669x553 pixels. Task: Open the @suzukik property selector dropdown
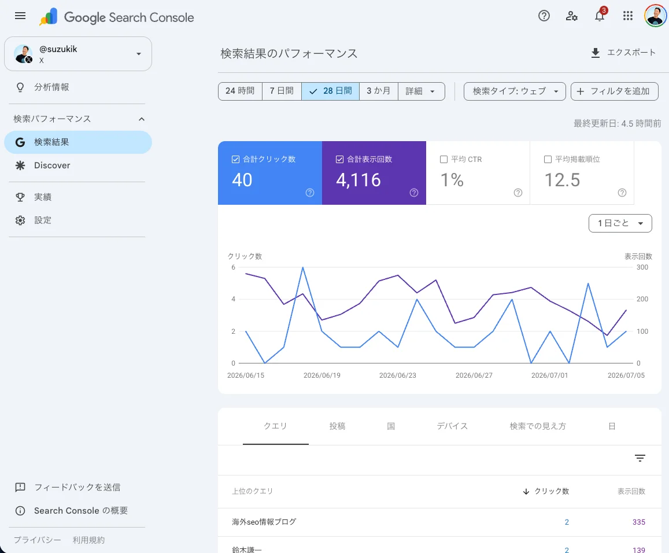pyautogui.click(x=78, y=54)
